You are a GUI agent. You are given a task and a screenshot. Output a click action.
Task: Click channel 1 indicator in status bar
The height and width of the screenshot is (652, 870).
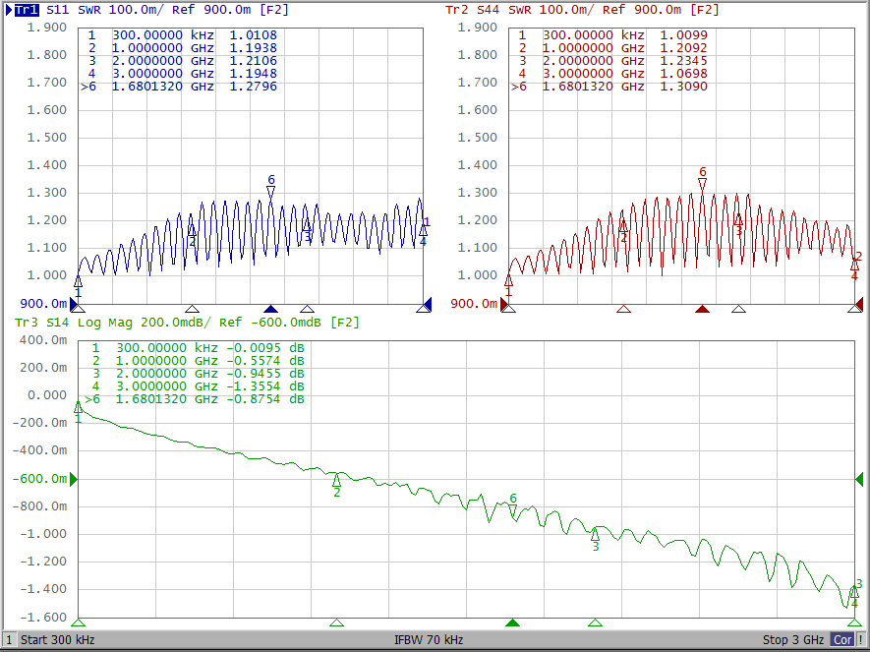9,640
